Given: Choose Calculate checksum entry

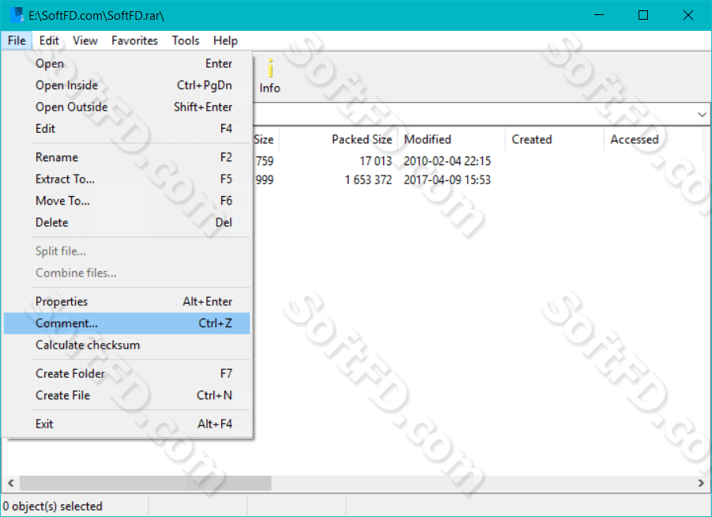Looking at the screenshot, I should [126, 345].
